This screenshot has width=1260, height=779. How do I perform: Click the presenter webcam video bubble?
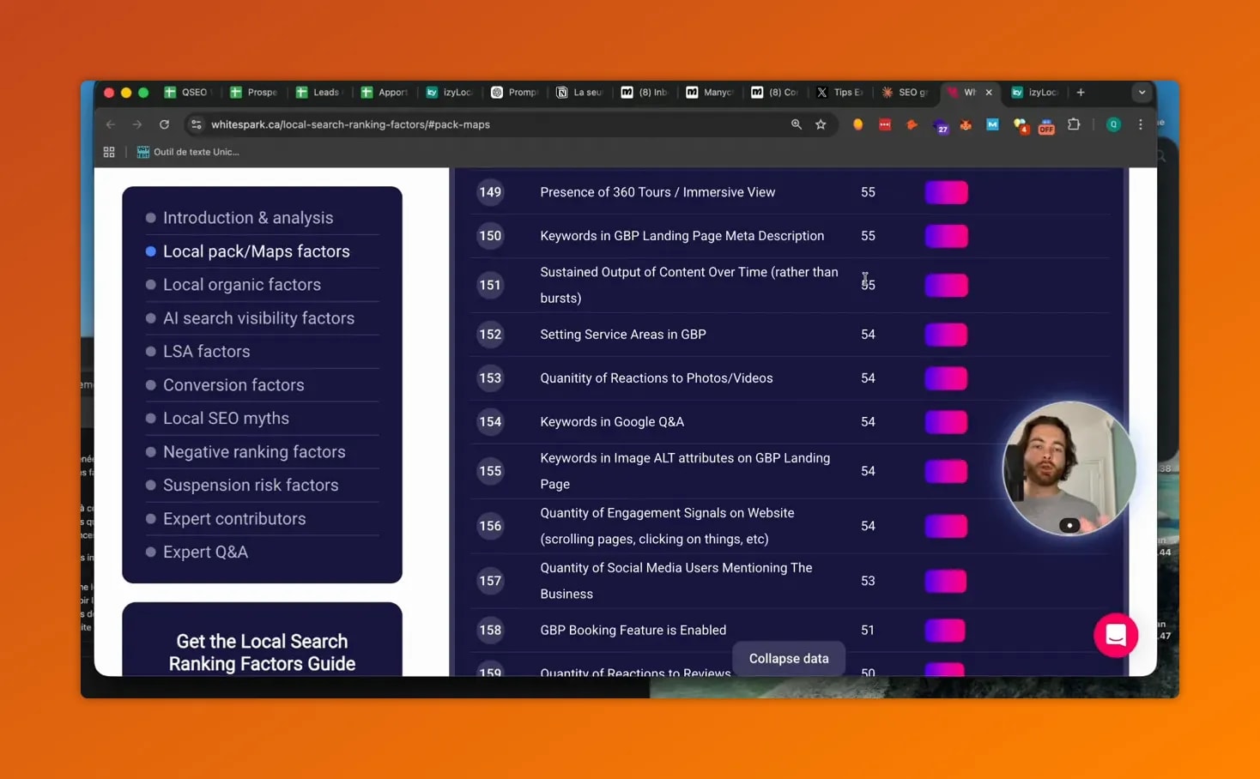point(1069,468)
